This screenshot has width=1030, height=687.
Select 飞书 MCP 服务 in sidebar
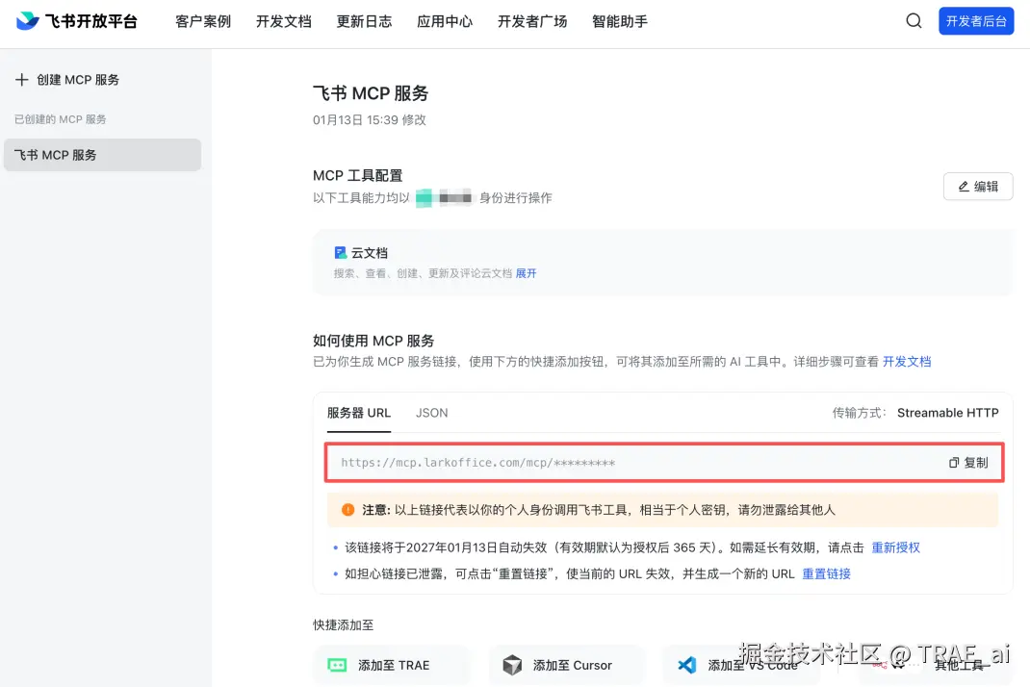(x=102, y=155)
